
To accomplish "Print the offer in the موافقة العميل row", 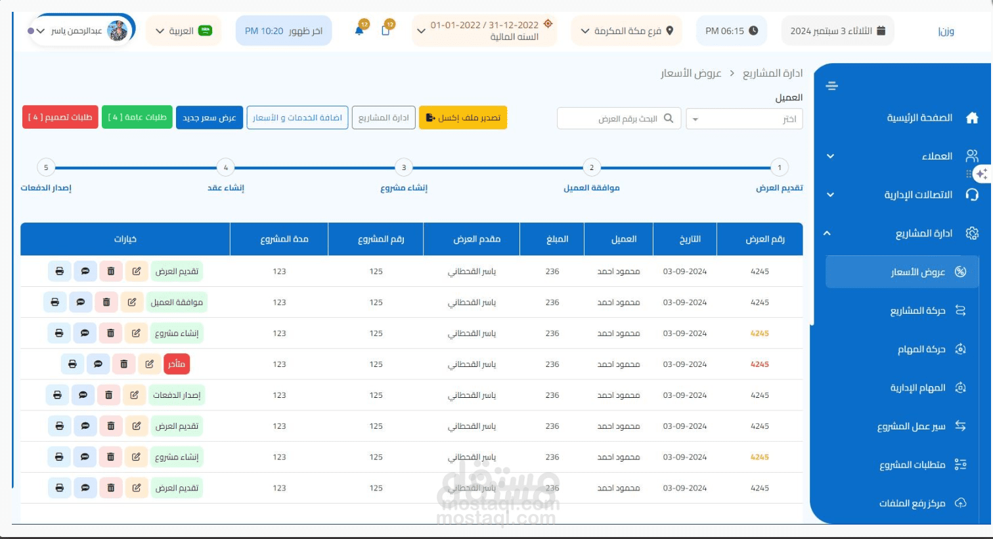I will tap(55, 302).
